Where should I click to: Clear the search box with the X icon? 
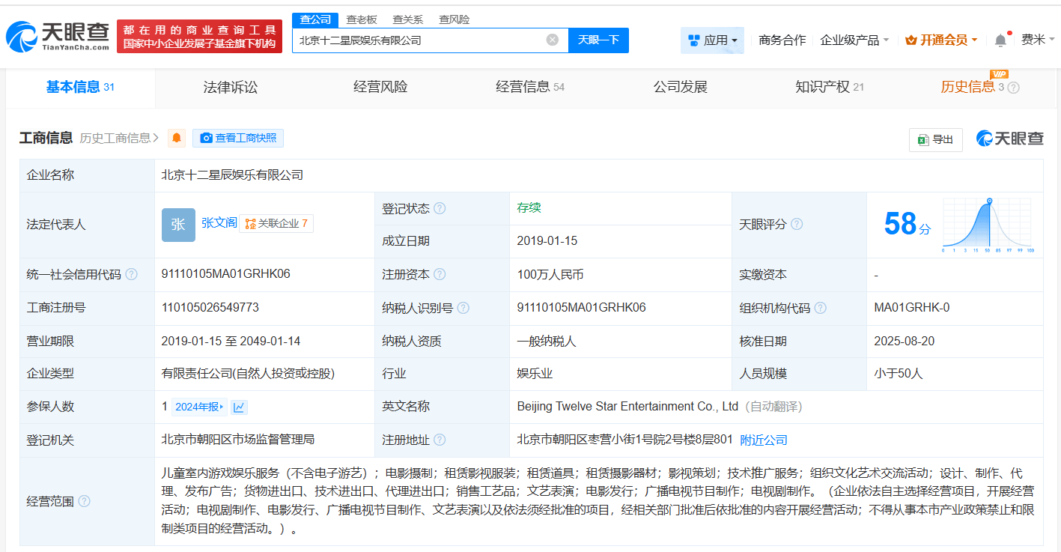point(553,40)
